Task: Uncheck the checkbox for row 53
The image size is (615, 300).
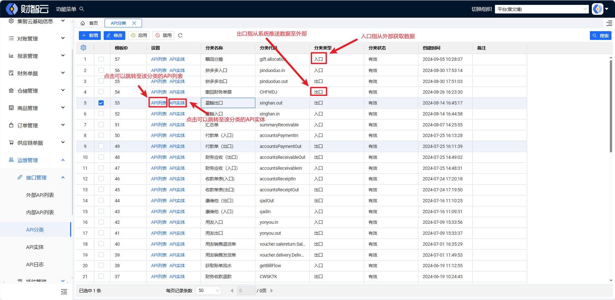Action: tap(101, 103)
